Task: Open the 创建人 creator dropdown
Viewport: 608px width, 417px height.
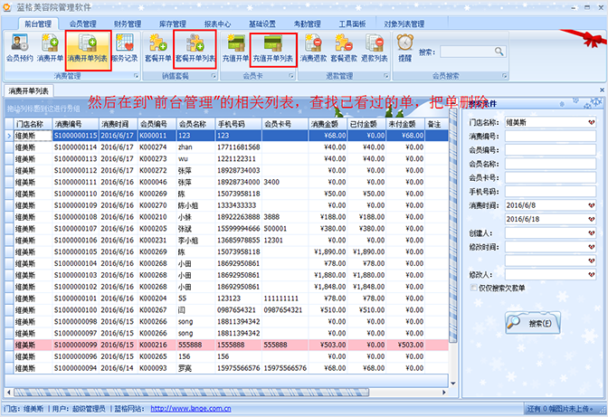Action: [x=590, y=232]
